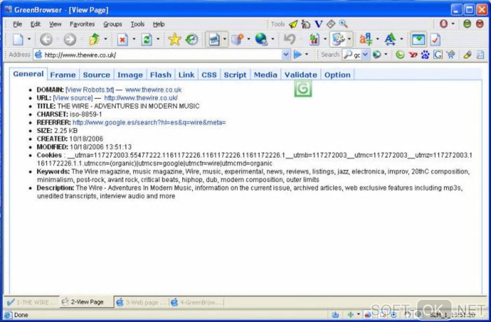Click the Baidu paw search icon
The width and height of the screenshot is (491, 322).
[x=425, y=55]
